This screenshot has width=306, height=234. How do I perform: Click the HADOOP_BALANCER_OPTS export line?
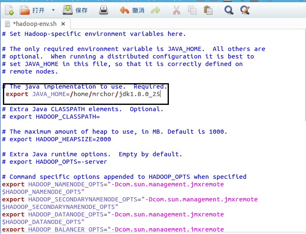click(x=113, y=229)
